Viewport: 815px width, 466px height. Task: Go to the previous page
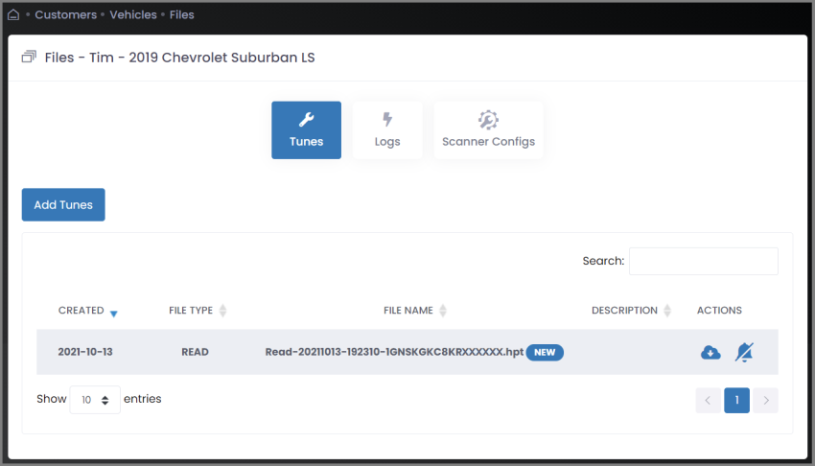[x=708, y=400]
